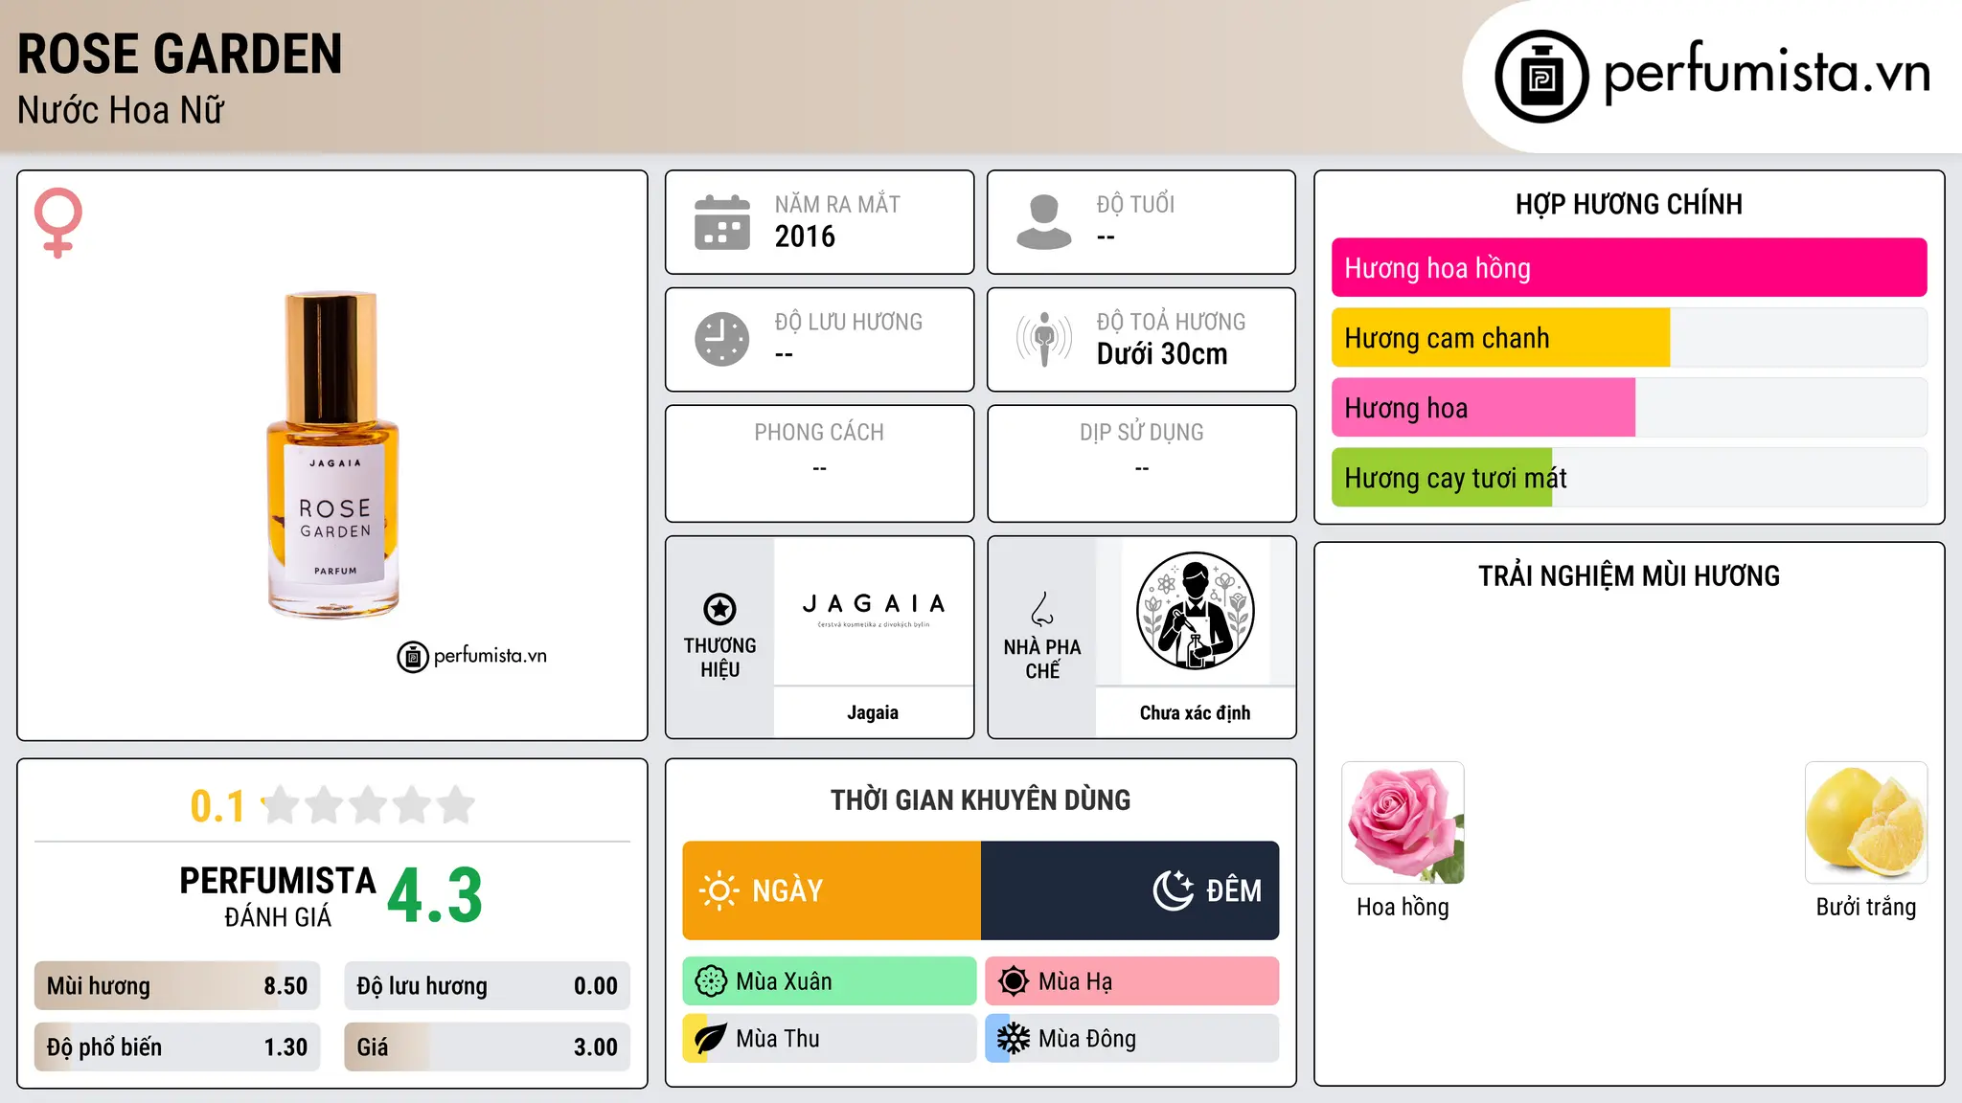Click the Độ lưu hương score bar
Viewport: 1962px width, 1103px height.
[x=488, y=986]
